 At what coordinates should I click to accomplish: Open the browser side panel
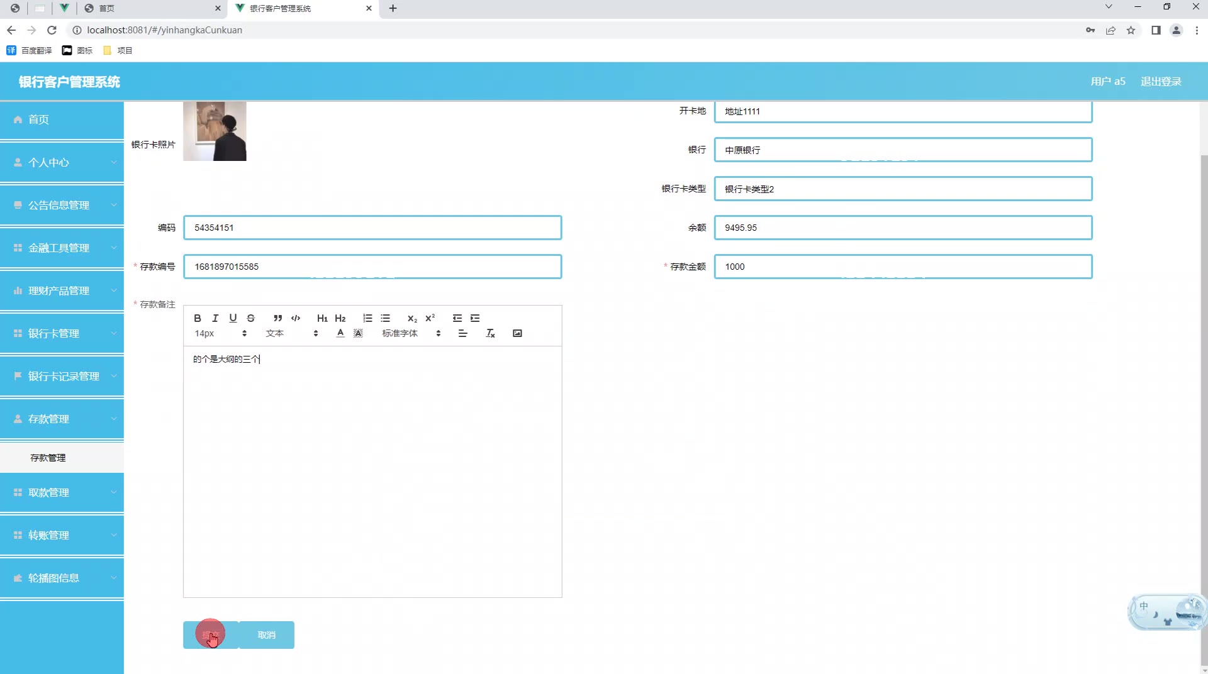(x=1156, y=30)
